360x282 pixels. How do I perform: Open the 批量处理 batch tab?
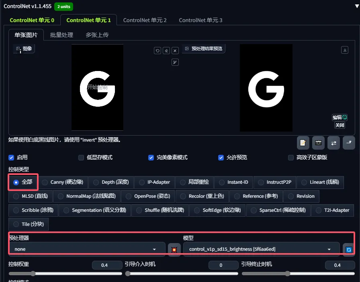(x=61, y=35)
